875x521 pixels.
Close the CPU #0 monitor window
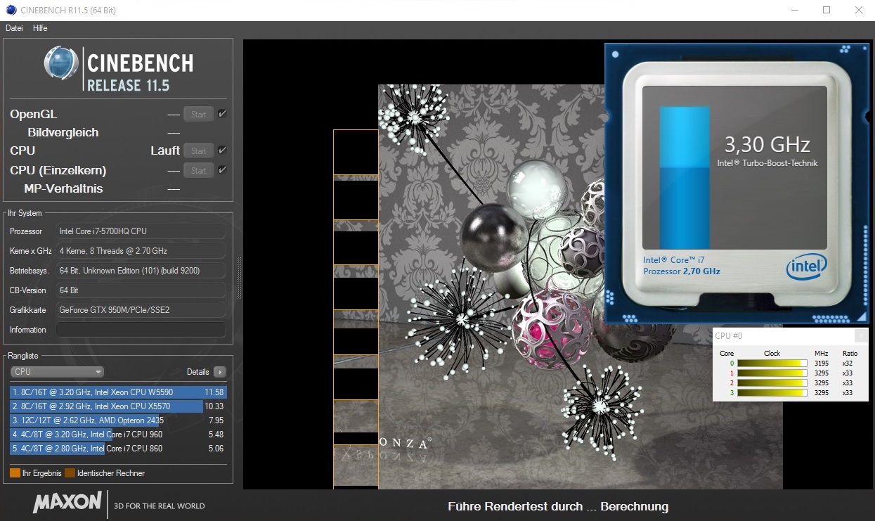(x=861, y=335)
